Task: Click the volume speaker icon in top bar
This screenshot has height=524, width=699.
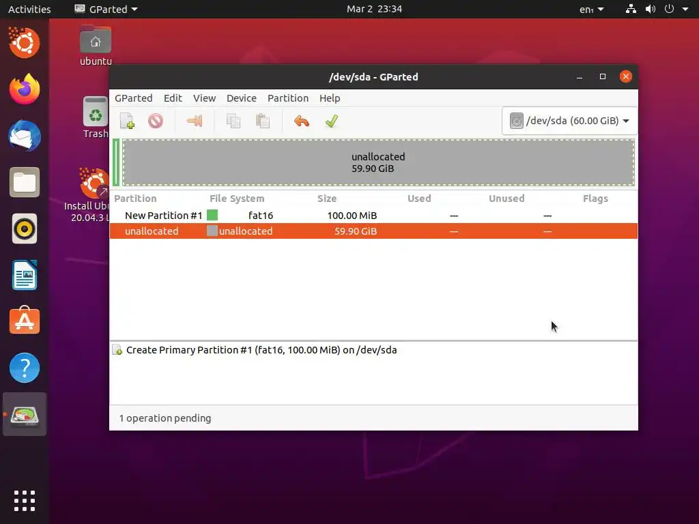Action: click(x=651, y=9)
